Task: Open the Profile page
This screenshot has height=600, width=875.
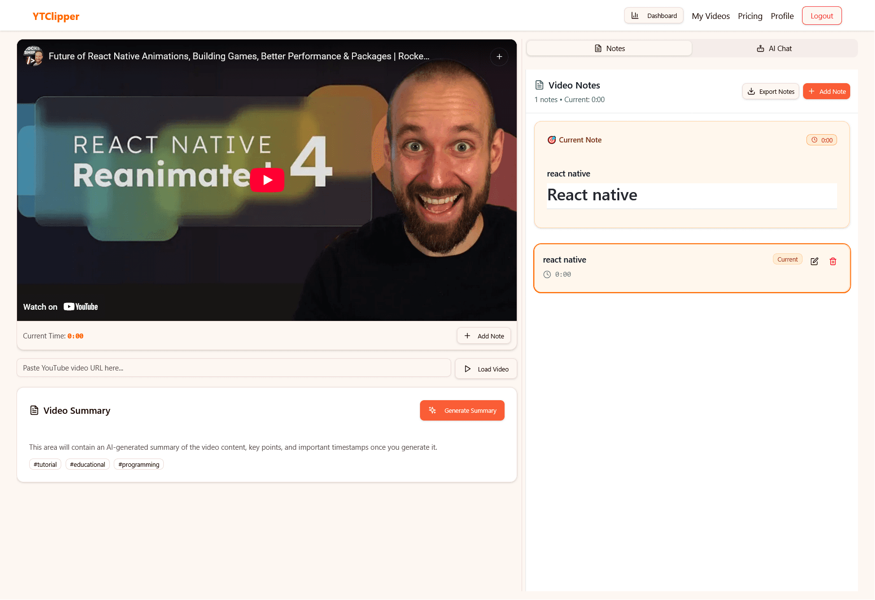Action: [x=782, y=16]
